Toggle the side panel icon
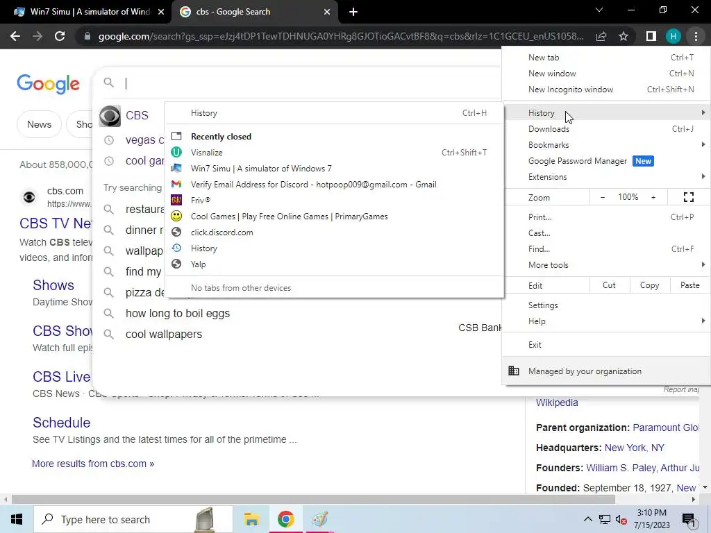Image resolution: width=711 pixels, height=533 pixels. (651, 36)
